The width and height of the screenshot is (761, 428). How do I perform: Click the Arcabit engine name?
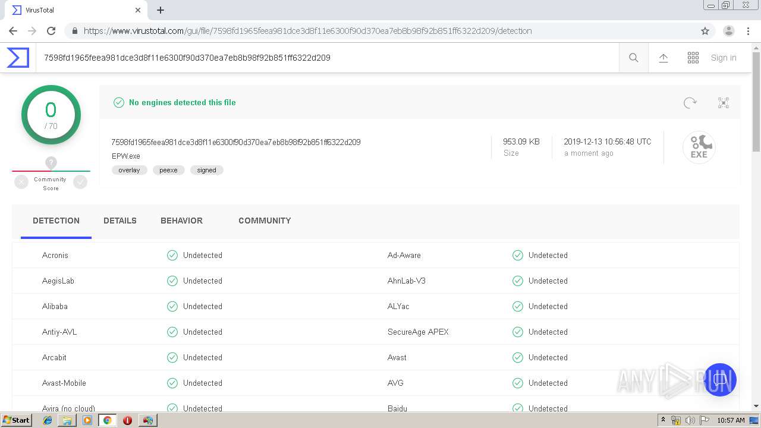pos(54,357)
